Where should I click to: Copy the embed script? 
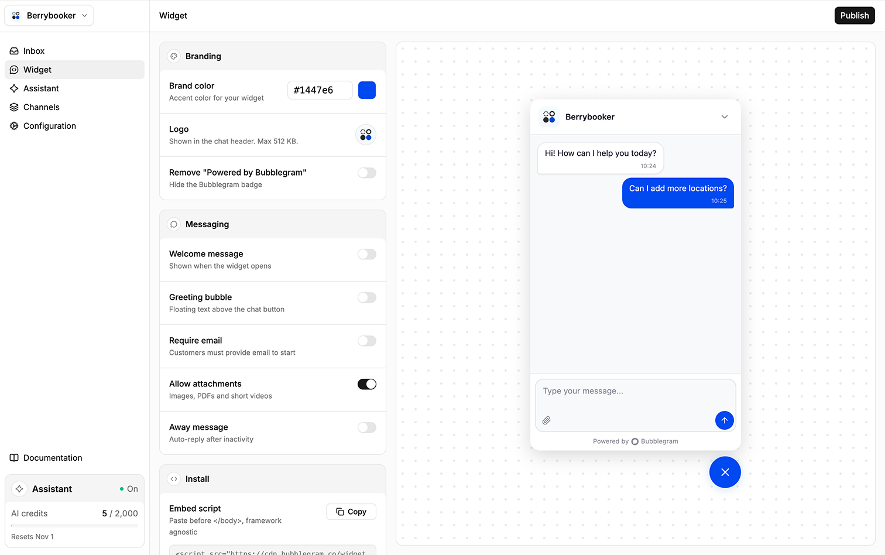(351, 512)
